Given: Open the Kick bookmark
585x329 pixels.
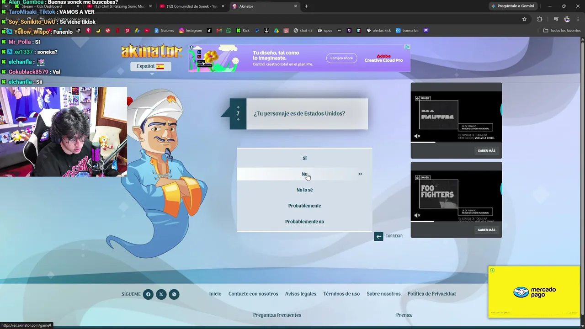Looking at the screenshot, I should 243,31.
